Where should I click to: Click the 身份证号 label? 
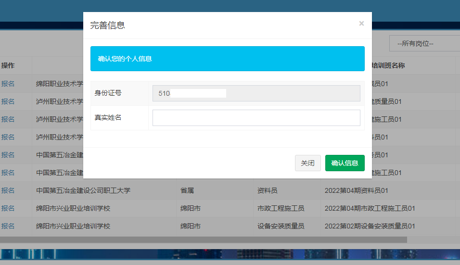108,93
